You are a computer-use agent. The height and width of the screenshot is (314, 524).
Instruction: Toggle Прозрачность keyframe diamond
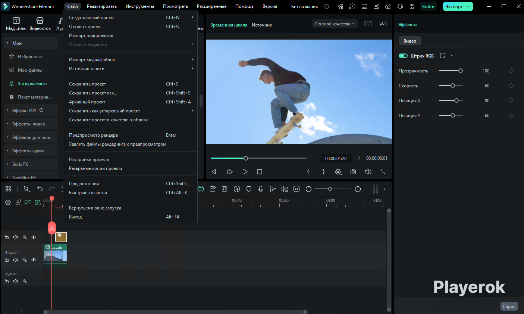pyautogui.click(x=511, y=71)
